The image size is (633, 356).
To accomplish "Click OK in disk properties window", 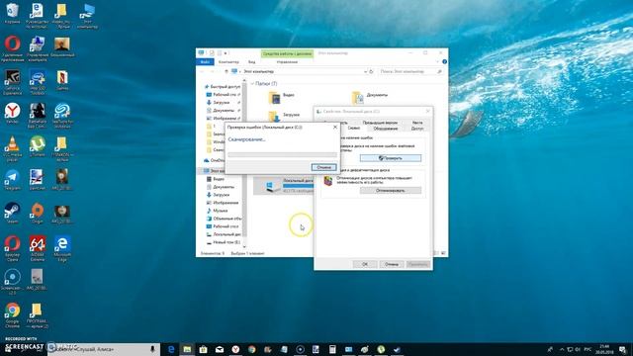I will 365,264.
